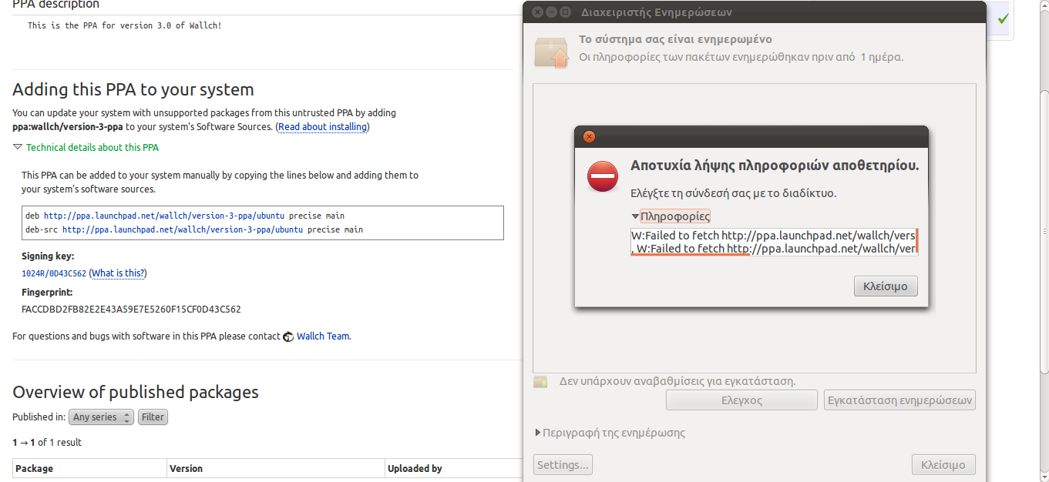1049x482 pixels.
Task: Close the error dialog with its orange X
Action: (589, 137)
